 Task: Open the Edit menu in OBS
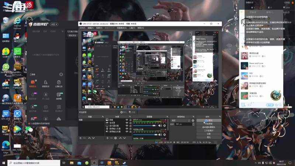90,28
